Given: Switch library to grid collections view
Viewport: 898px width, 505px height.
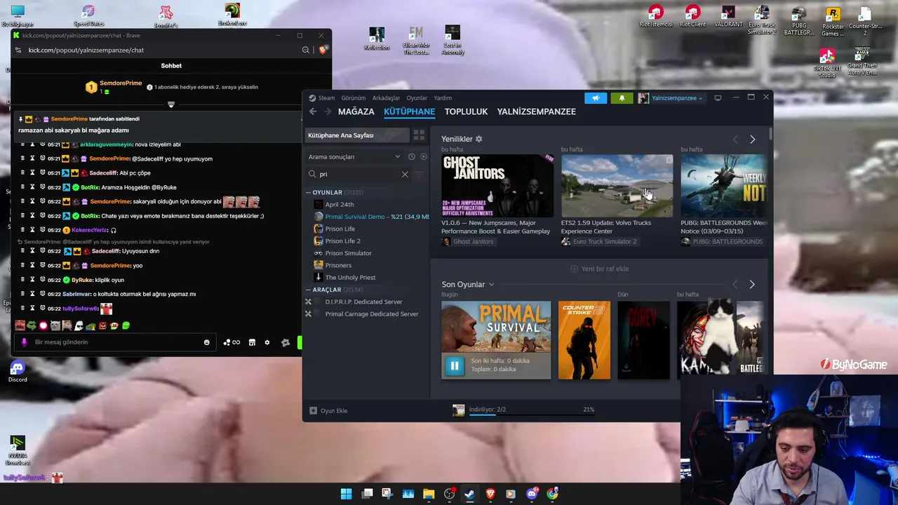Looking at the screenshot, I should [419, 135].
